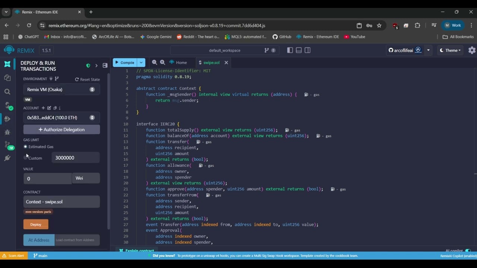
Task: Toggle the bottom terminal panel layout icon
Action: (x=299, y=50)
